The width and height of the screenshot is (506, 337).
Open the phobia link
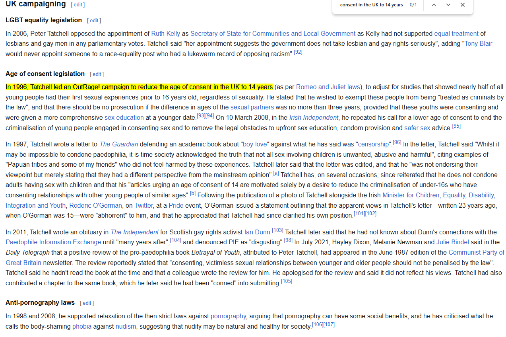coord(82,327)
